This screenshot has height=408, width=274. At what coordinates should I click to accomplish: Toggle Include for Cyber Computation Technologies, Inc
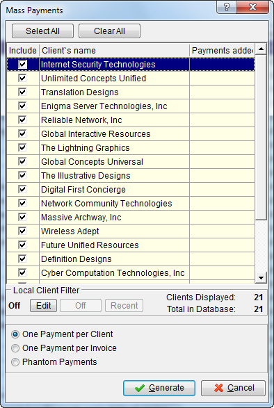tap(22, 272)
